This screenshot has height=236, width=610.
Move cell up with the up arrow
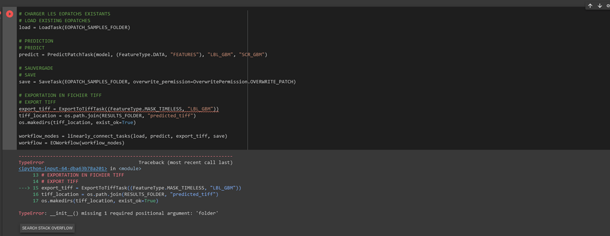[x=590, y=6]
